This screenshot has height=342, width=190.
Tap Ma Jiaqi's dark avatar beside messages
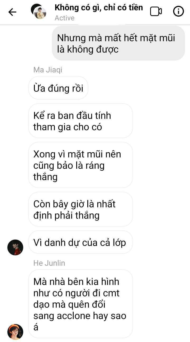pyautogui.click(x=15, y=247)
